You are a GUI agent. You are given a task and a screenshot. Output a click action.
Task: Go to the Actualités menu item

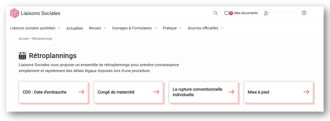(75, 28)
